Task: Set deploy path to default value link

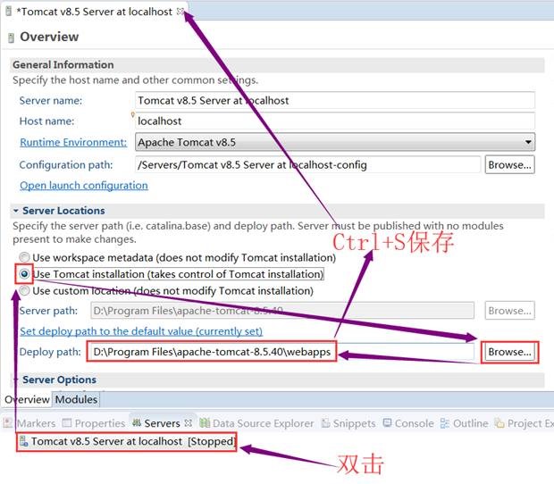Action: pos(141,331)
